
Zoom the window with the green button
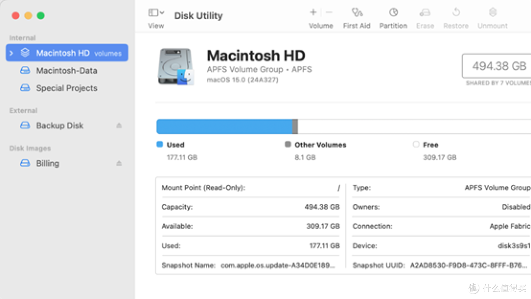tap(41, 16)
